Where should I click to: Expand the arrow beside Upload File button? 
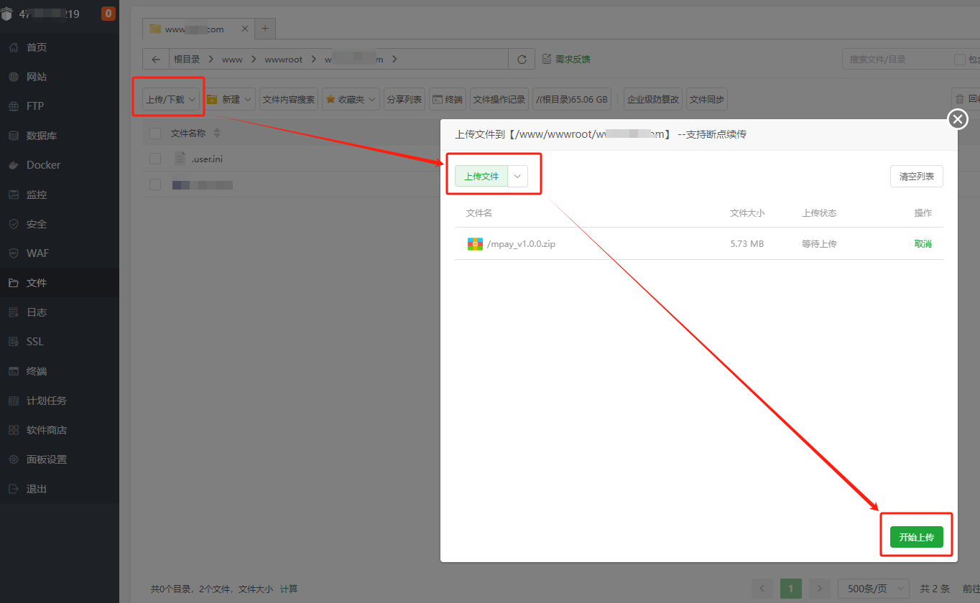tap(517, 177)
